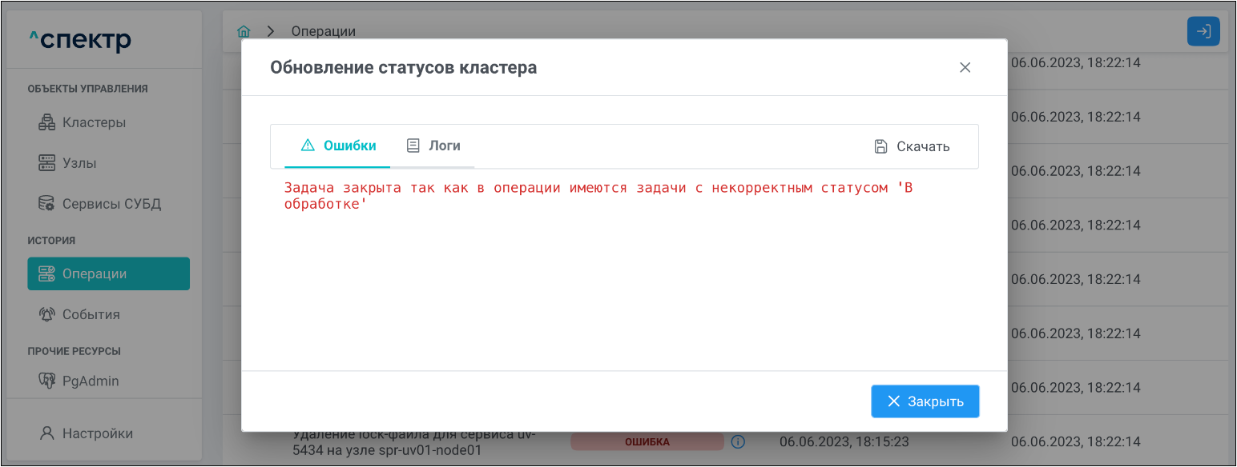Click the Узлы server icon
Screen dimensions: 1237x467
(46, 163)
